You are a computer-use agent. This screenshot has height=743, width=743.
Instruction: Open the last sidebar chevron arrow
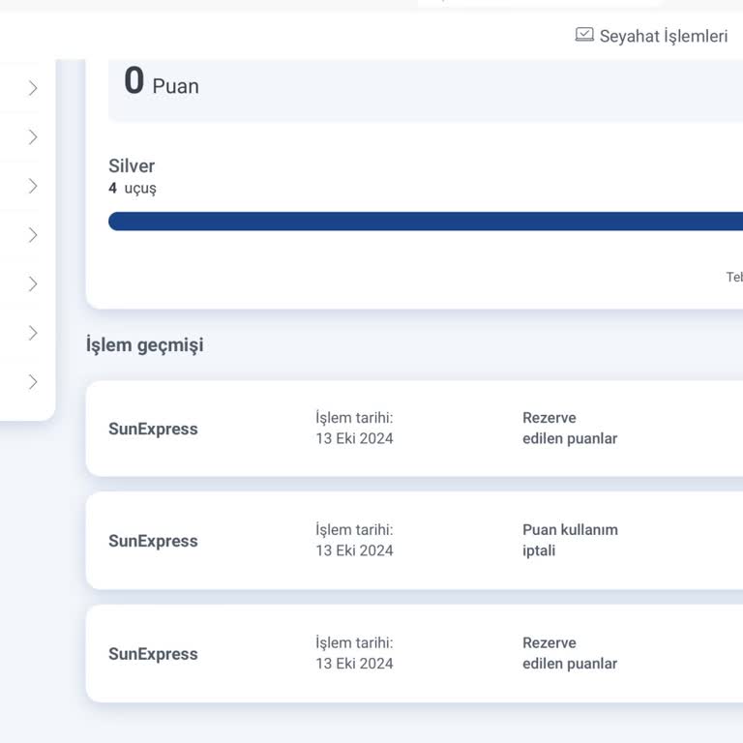pos(33,382)
